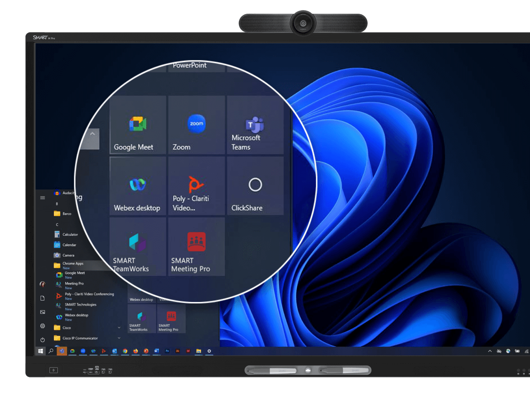Image resolution: width=530 pixels, height=396 pixels.
Task: Expand the Cisco IP Communicator folder
Action: [x=119, y=338]
